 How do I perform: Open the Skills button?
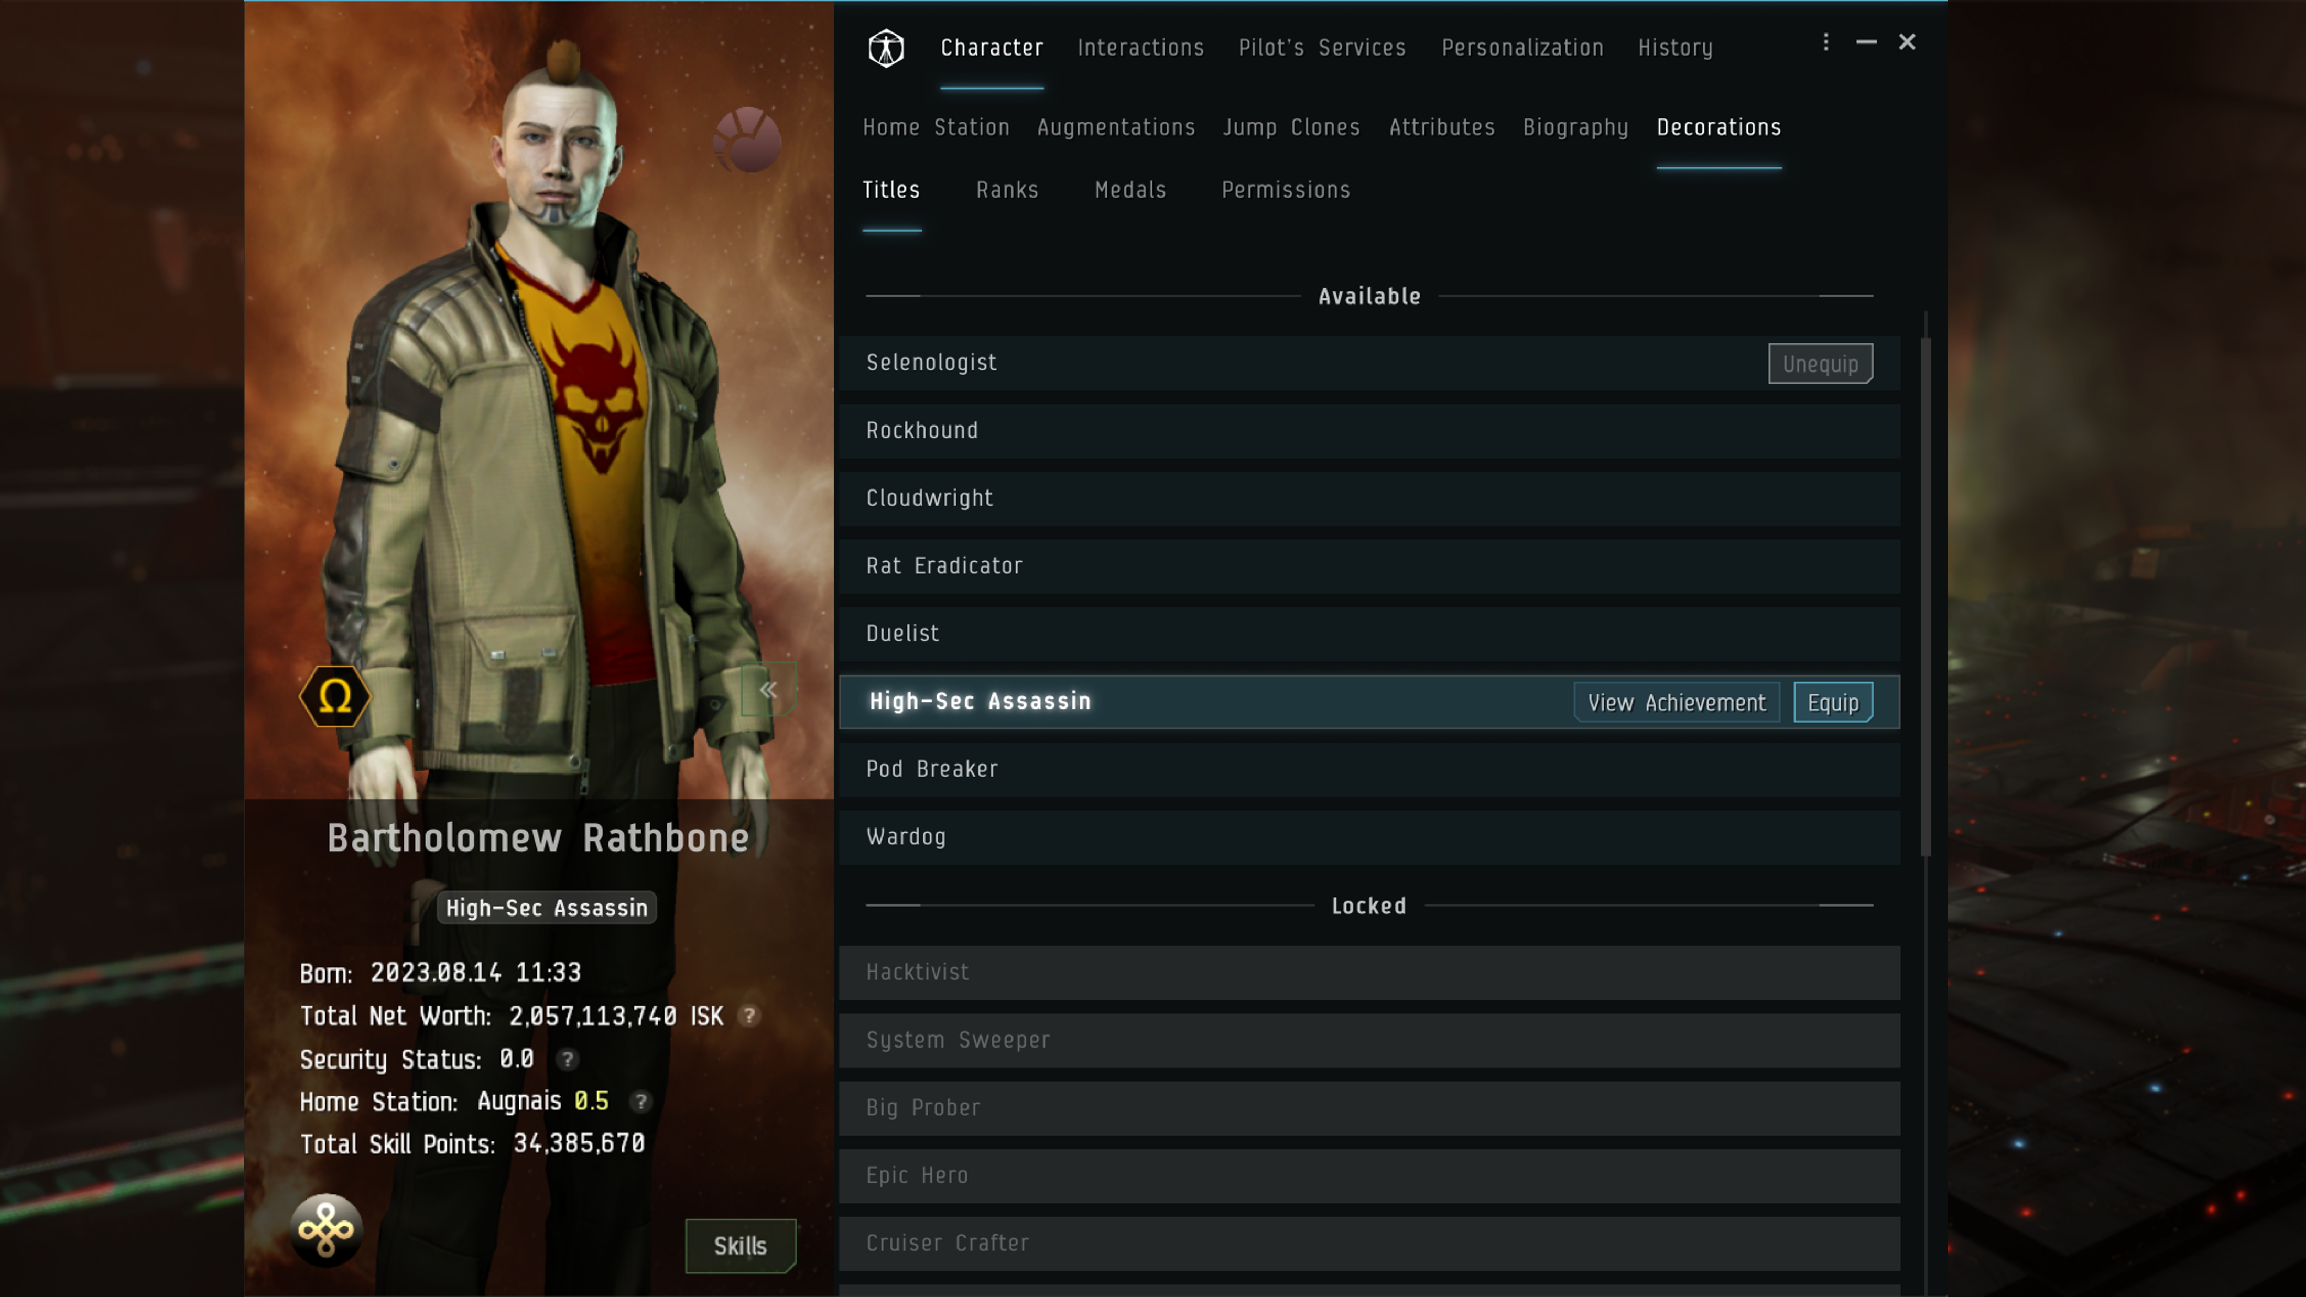tap(741, 1246)
